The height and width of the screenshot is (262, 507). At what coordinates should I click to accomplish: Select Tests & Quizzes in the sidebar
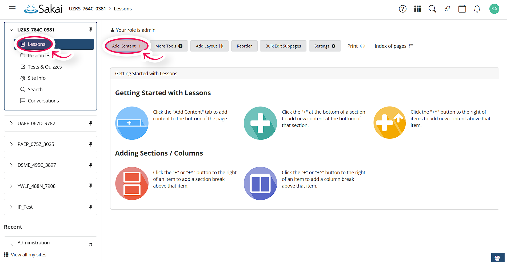[x=45, y=67]
